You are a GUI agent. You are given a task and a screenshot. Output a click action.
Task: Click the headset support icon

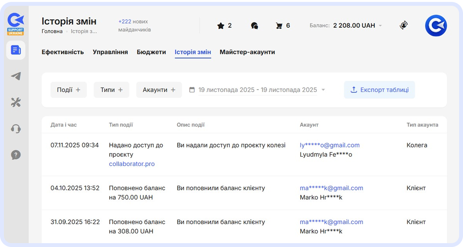pos(16,129)
